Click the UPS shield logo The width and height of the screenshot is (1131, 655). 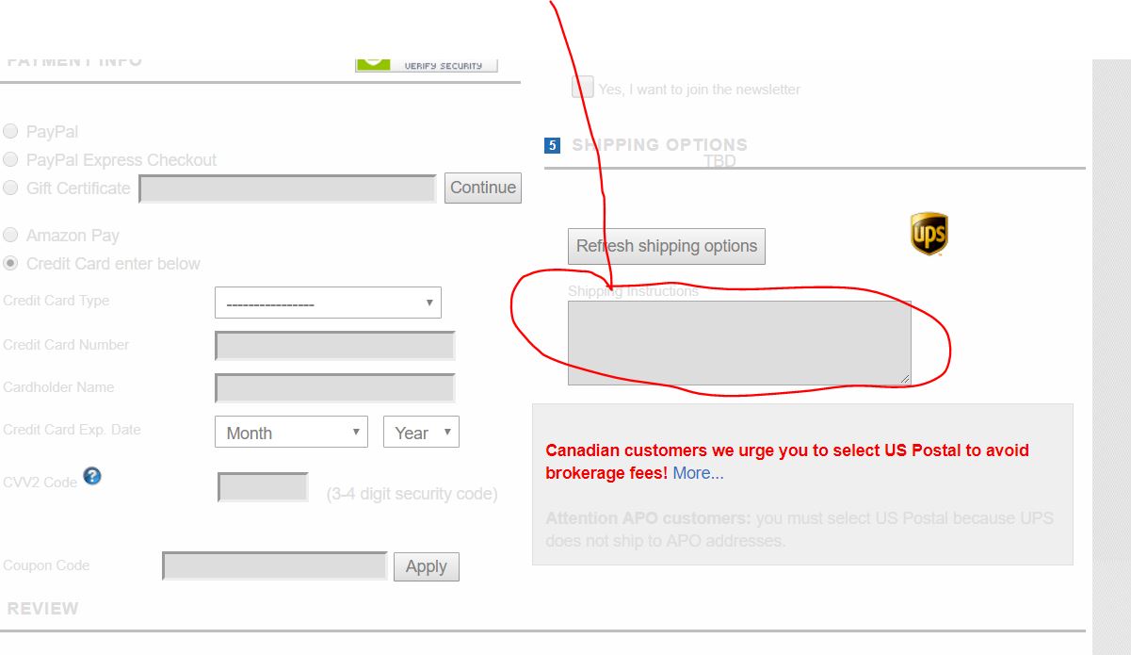pos(929,234)
